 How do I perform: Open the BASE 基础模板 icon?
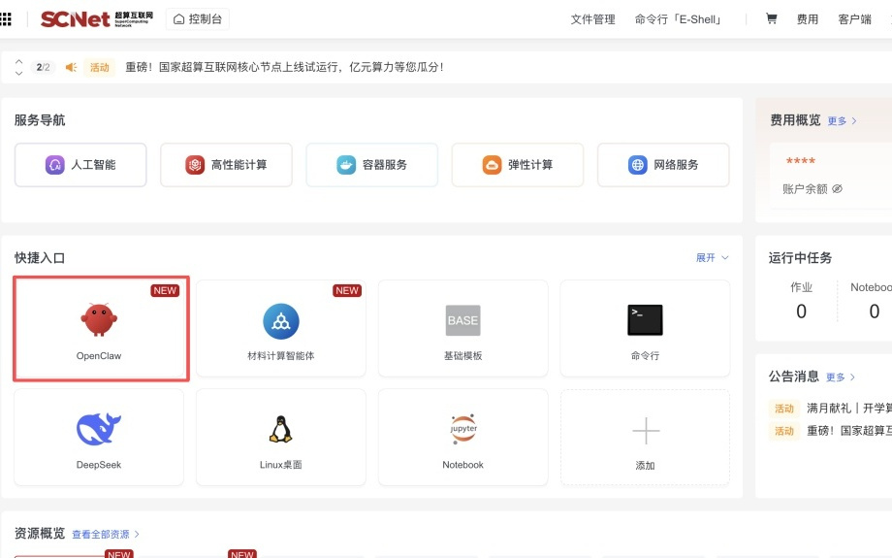(463, 320)
